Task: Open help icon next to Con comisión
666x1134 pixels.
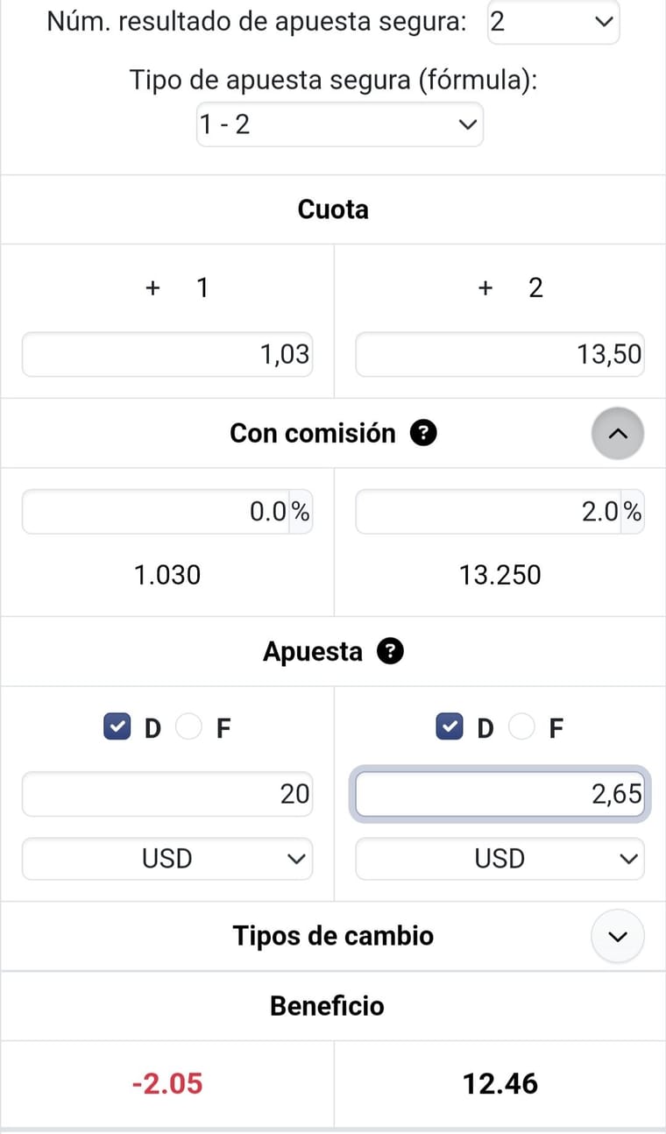Action: point(424,433)
